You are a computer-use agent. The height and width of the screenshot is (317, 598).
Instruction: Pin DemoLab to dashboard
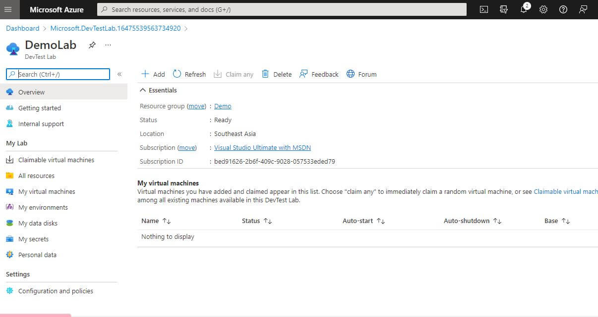(x=92, y=45)
